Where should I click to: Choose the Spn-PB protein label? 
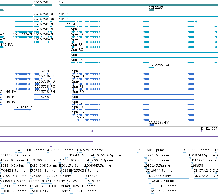coord(78,87)
